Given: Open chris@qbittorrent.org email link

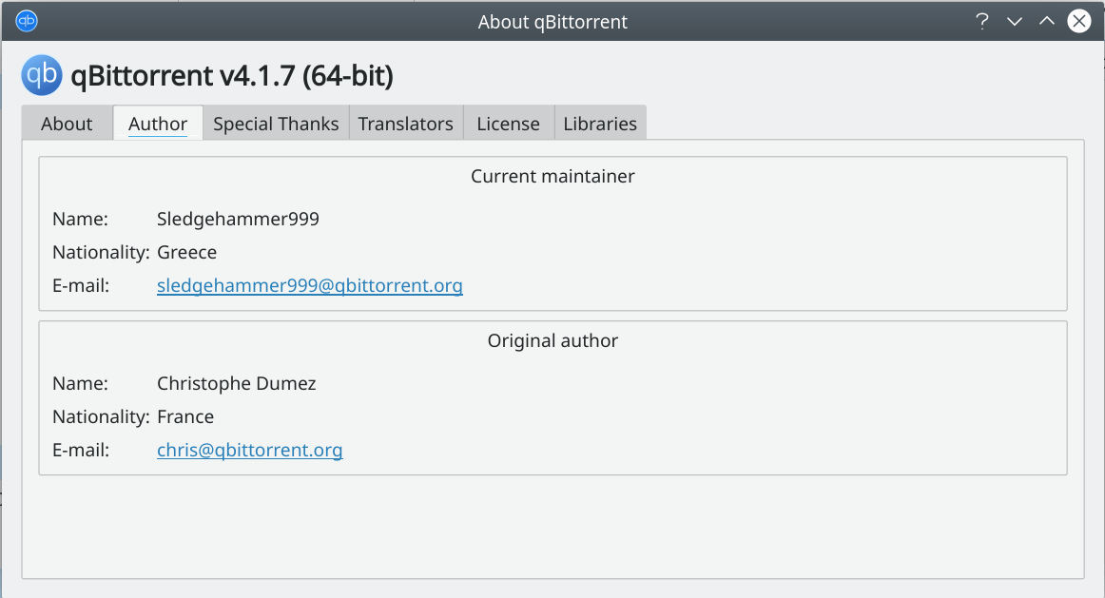Looking at the screenshot, I should [x=250, y=450].
